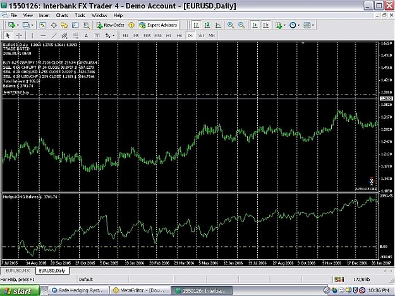The height and width of the screenshot is (296, 395).
Task: Pick the Fibonacci Retracement tool
Action: (x=75, y=36)
